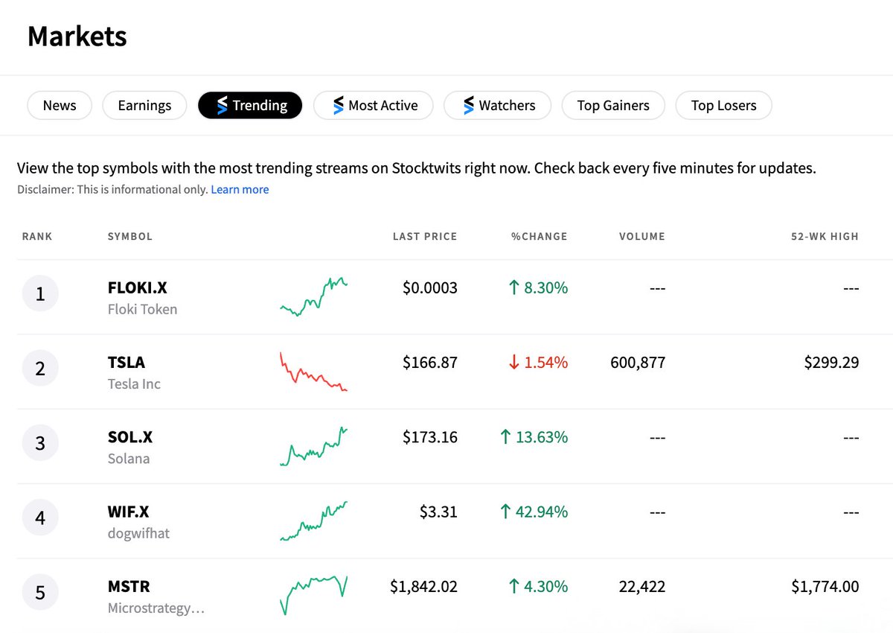The height and width of the screenshot is (633, 893).
Task: Open the FLOKI.X symbol
Action: (x=138, y=287)
